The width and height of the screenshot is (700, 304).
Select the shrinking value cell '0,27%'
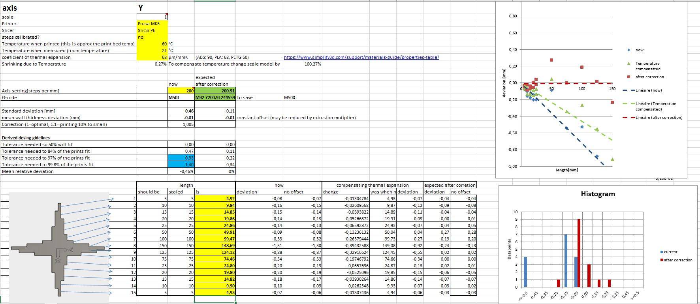point(152,64)
